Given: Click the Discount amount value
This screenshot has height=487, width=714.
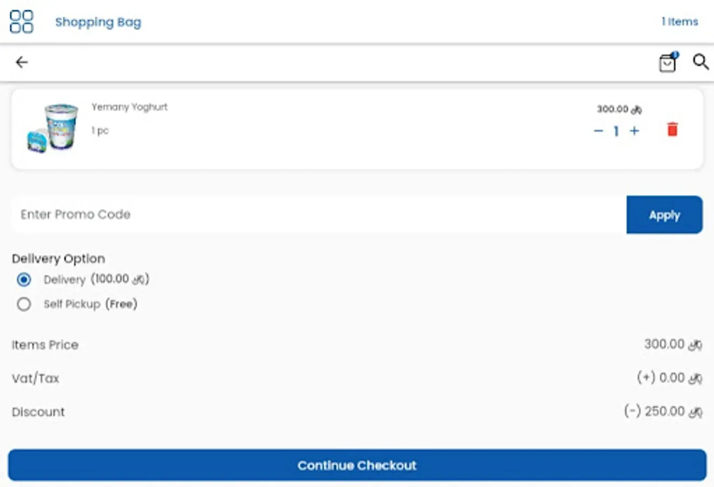Looking at the screenshot, I should pos(663,412).
